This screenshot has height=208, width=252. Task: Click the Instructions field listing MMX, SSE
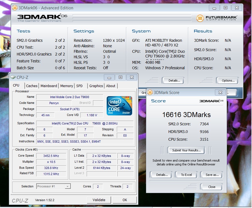pos(85,142)
